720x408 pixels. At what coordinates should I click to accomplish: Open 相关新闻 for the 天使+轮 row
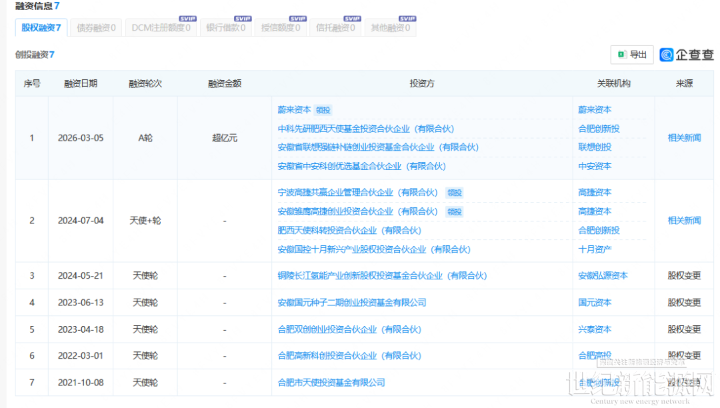coord(684,221)
